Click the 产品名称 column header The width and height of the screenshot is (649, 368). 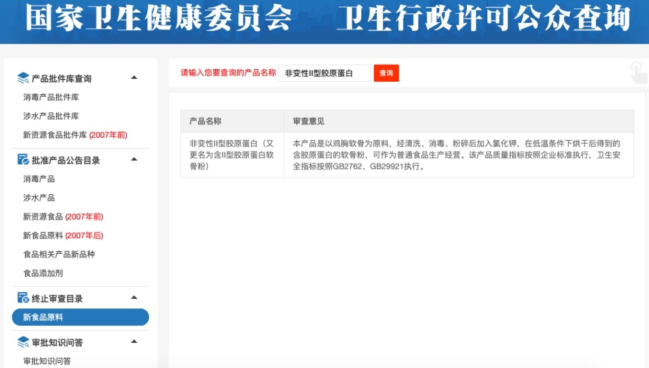pos(206,121)
